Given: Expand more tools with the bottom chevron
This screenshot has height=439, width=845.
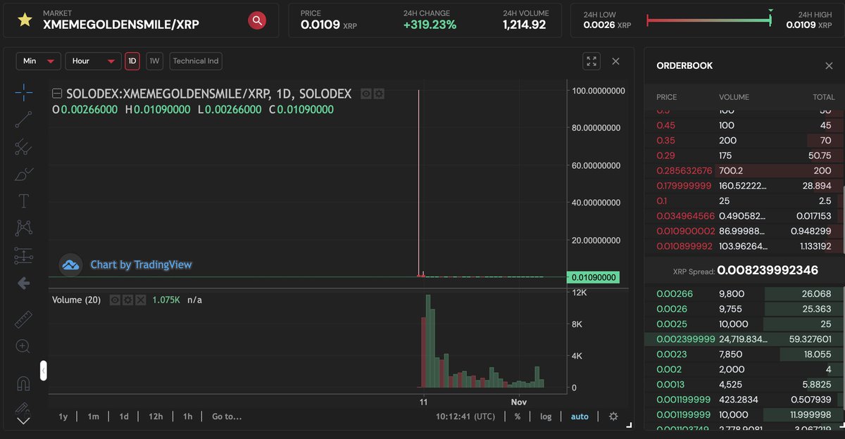Looking at the screenshot, I should pyautogui.click(x=23, y=421).
